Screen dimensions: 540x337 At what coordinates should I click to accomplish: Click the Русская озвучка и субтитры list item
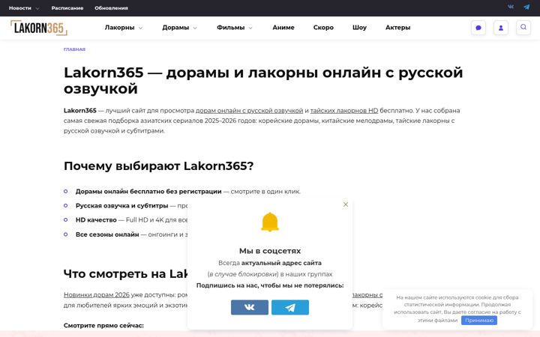pyautogui.click(x=122, y=206)
